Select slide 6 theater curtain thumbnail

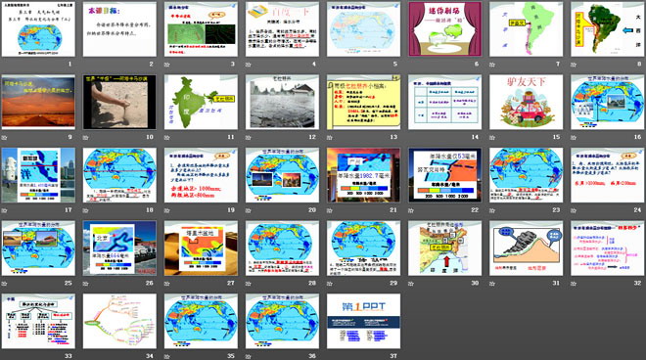click(445, 29)
